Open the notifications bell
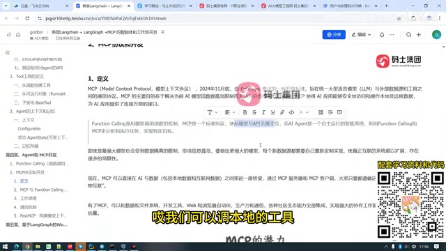Image resolution: width=446 pixels, height=251 pixels. tap(382, 35)
